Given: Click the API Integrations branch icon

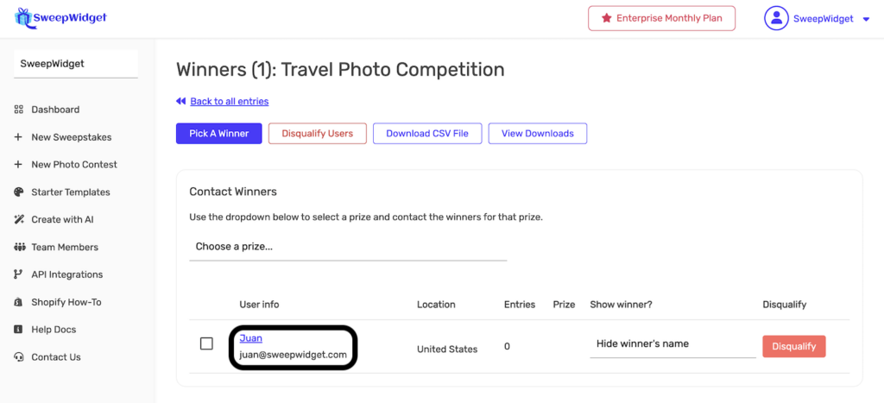Looking at the screenshot, I should click(18, 274).
